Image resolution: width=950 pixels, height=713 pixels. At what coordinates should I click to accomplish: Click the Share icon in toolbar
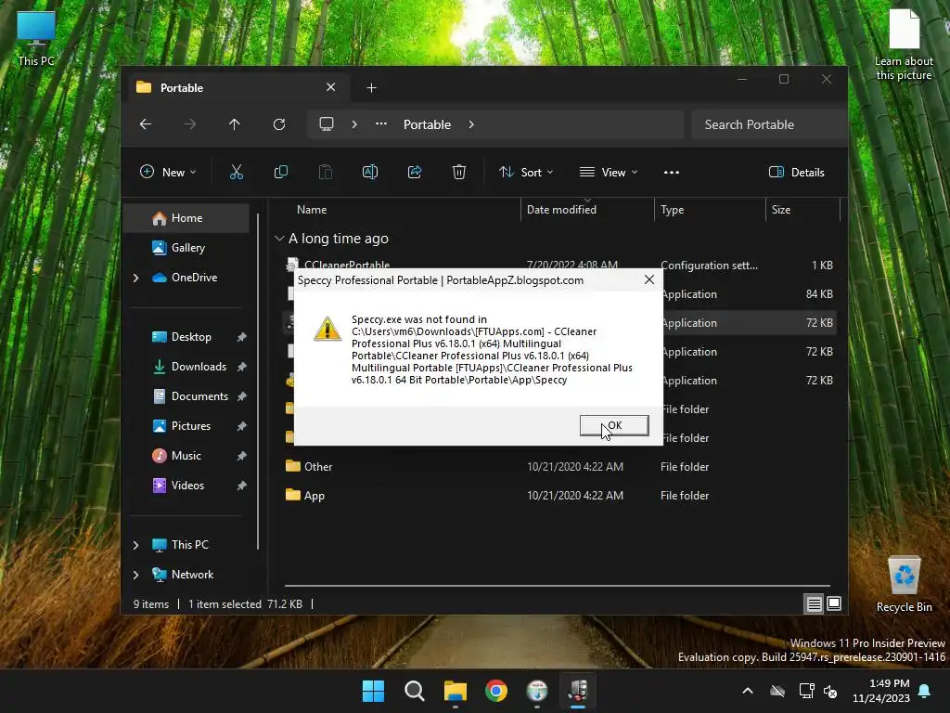415,172
